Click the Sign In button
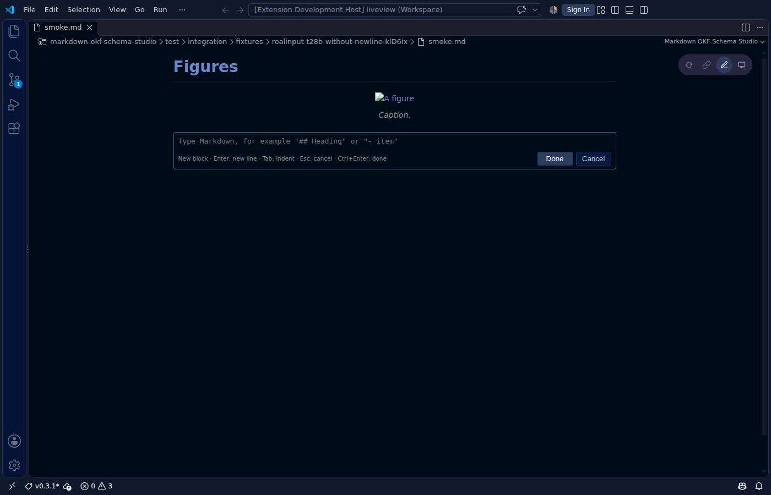The image size is (771, 495). 578,10
